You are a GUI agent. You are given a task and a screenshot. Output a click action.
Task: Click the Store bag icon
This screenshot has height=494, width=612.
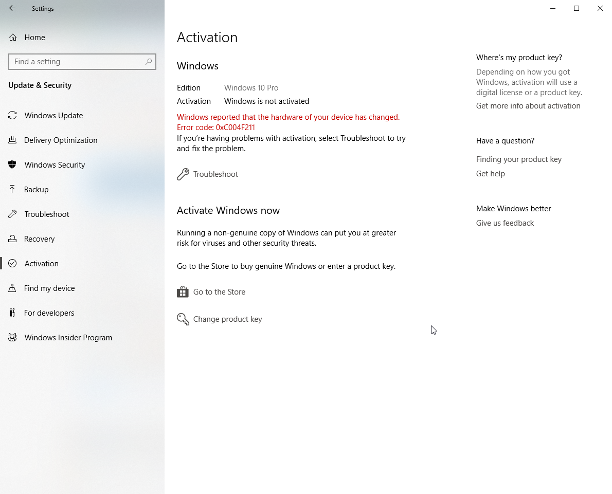click(183, 292)
